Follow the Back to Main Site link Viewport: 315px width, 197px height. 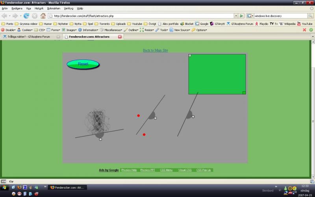(155, 50)
